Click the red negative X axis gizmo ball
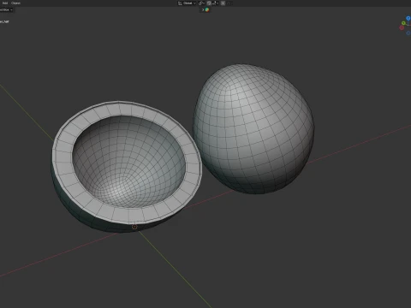This screenshot has height=308, width=411. (402, 27)
